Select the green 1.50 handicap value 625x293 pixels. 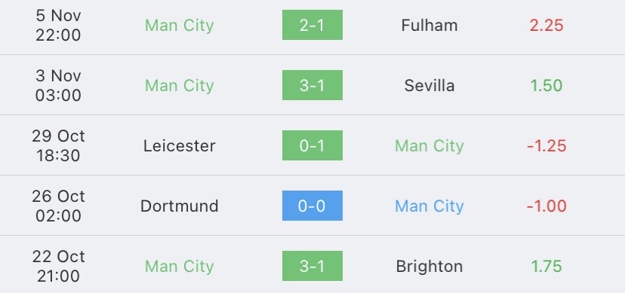coord(546,85)
